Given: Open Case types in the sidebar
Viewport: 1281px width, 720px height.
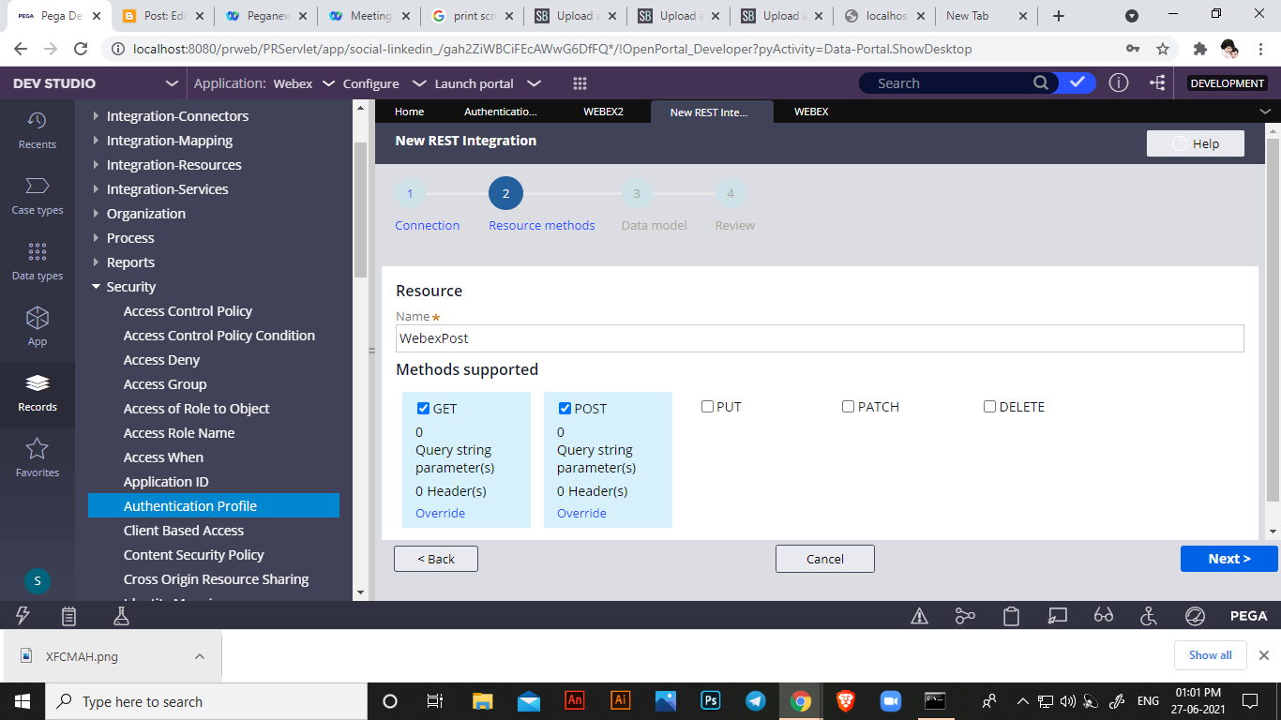Looking at the screenshot, I should pos(38,196).
